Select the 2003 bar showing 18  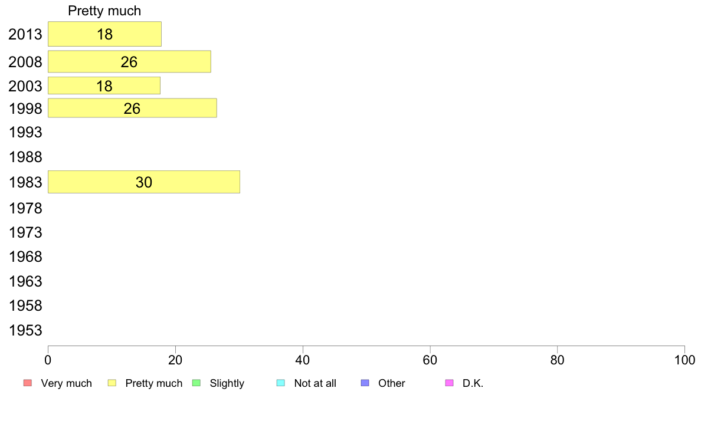(x=104, y=86)
